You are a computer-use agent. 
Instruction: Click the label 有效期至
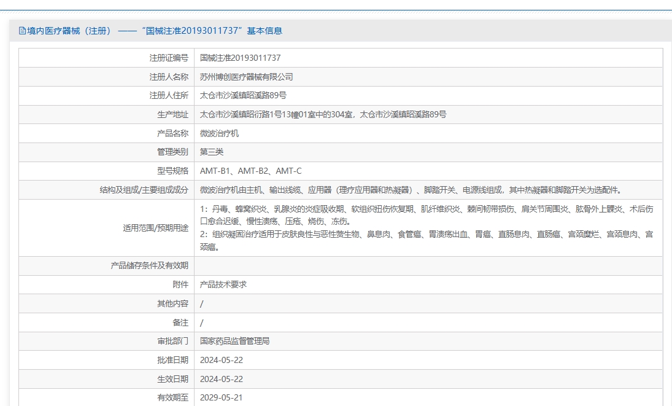pyautogui.click(x=172, y=398)
